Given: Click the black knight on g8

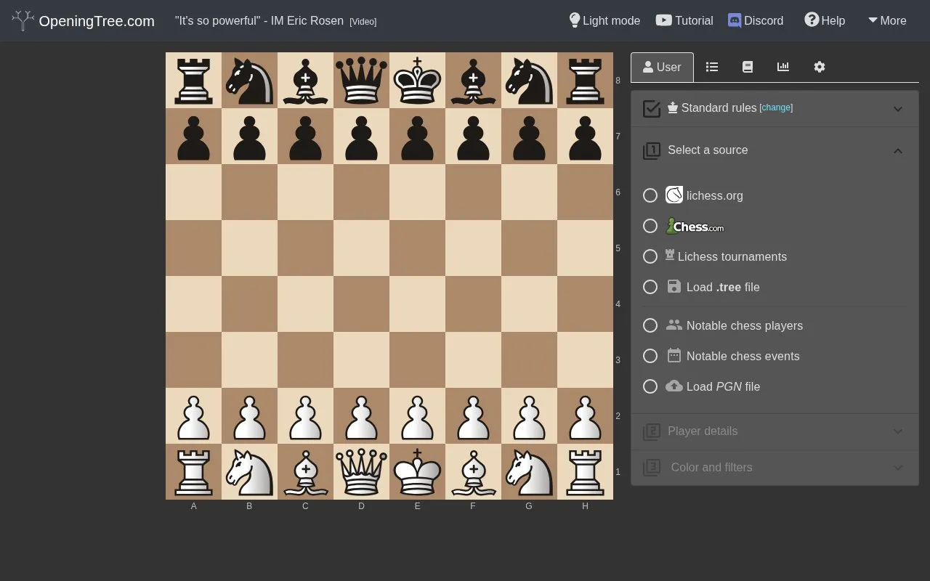Looking at the screenshot, I should [x=529, y=80].
